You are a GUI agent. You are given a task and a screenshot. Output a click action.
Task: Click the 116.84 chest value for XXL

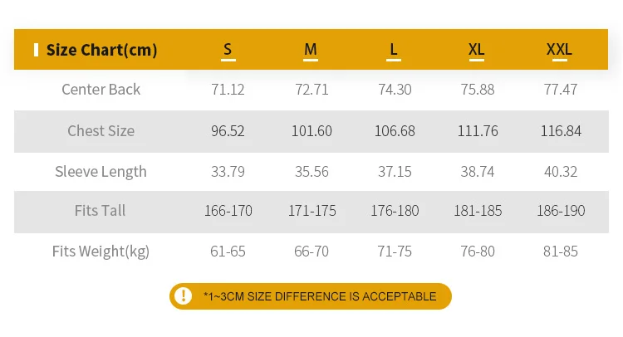tap(561, 131)
